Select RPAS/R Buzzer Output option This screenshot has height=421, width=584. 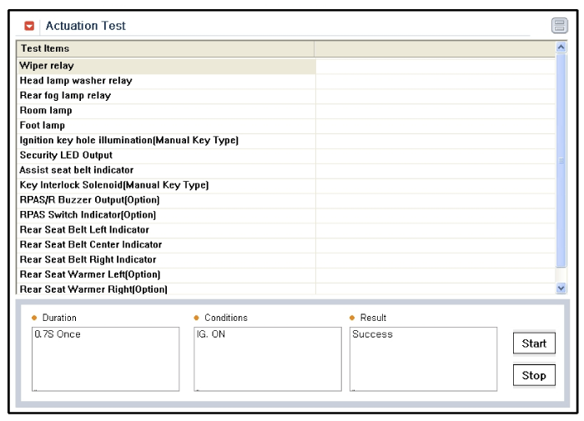(x=89, y=200)
